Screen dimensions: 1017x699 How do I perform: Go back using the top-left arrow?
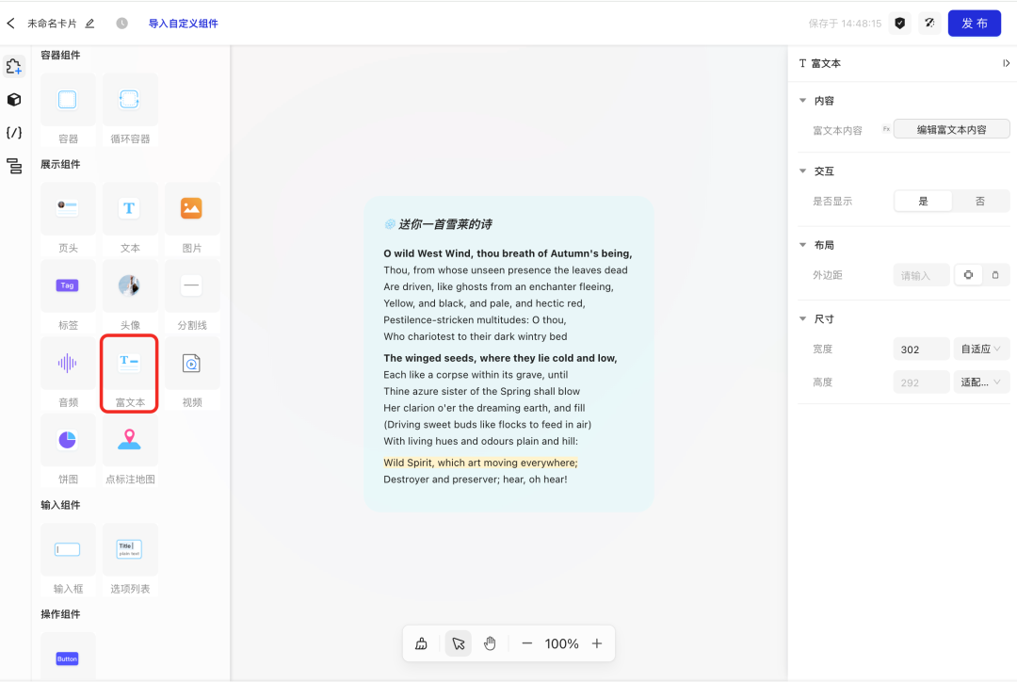(10, 24)
